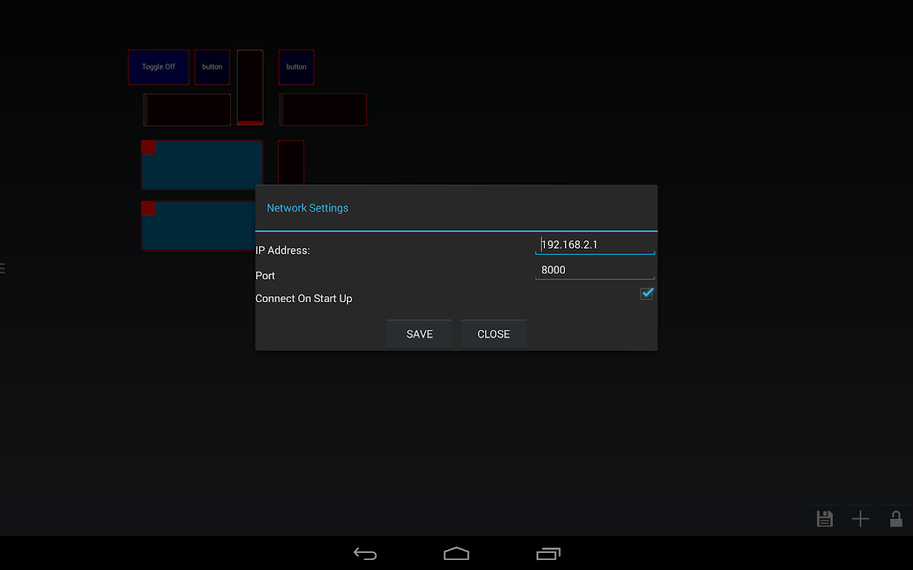Click SAVE in Network Settings
This screenshot has height=570, width=913.
point(419,334)
